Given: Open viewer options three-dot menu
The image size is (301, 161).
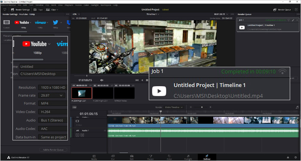Looking at the screenshot, I should point(232,14).
